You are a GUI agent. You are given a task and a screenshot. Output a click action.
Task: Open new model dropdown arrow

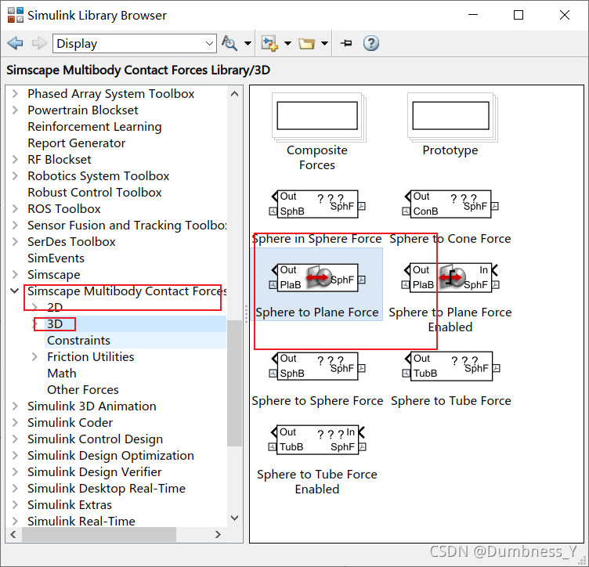[x=287, y=44]
